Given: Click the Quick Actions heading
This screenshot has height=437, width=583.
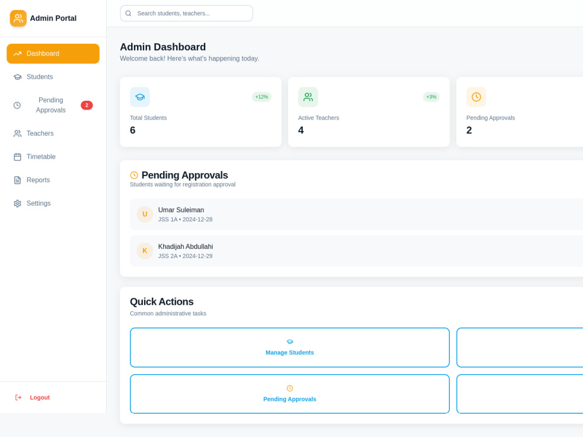Looking at the screenshot, I should pos(161,302).
